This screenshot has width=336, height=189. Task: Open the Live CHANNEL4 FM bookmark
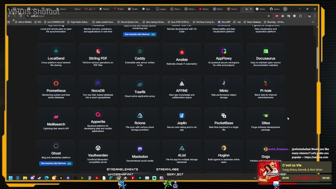54,22
